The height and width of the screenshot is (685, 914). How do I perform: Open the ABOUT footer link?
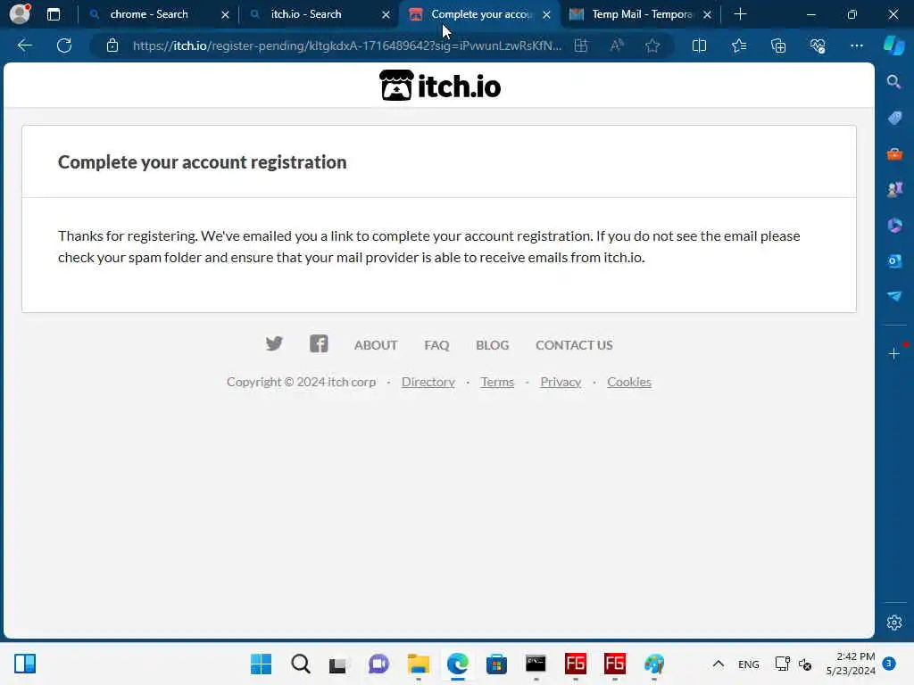pyautogui.click(x=376, y=345)
